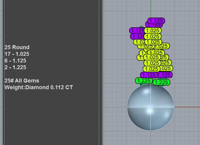Image resolution: width=200 pixels, height=145 pixels.
Task: Click the '2 - 1.225' count line
Action: [15, 67]
